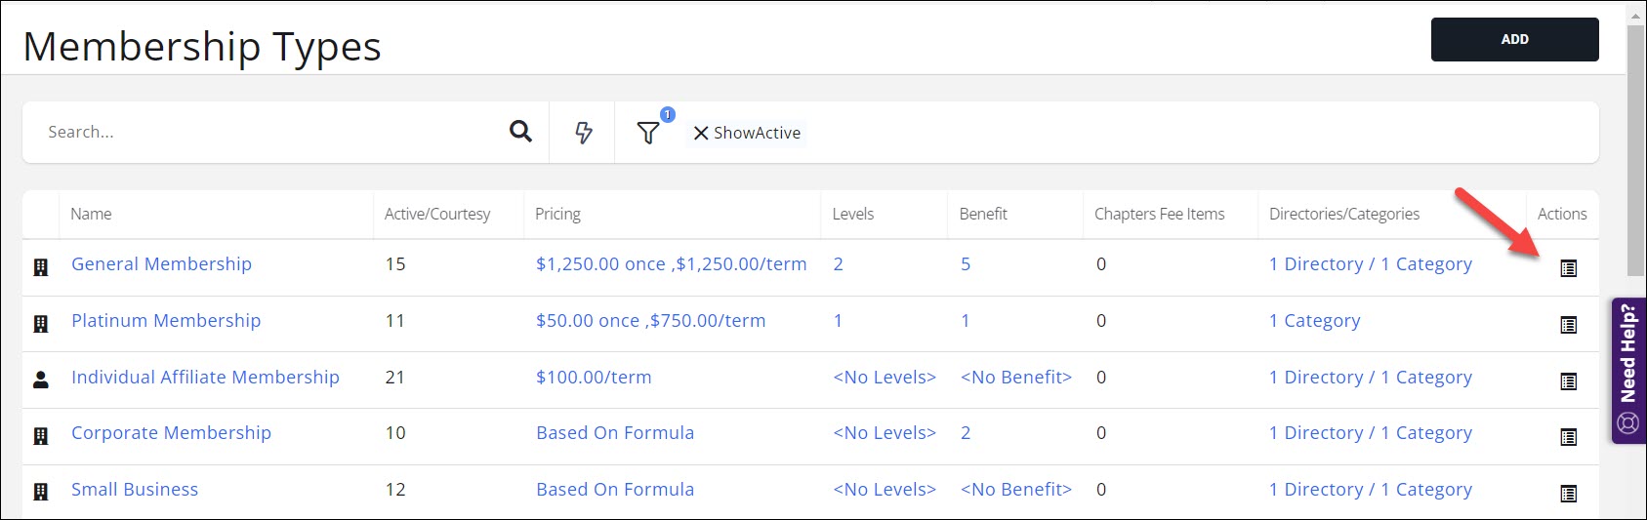Type in the Search field

(264, 132)
